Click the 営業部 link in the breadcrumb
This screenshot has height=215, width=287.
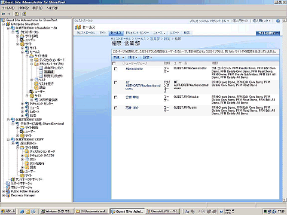pos(155,39)
